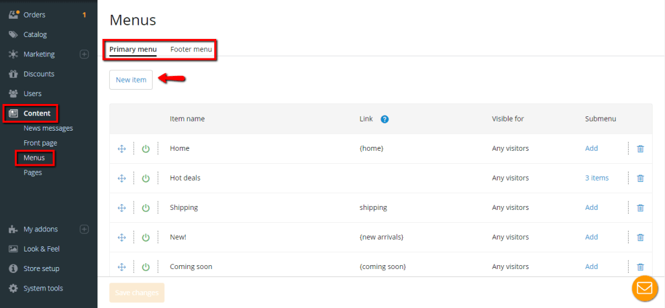Click the lowercase shipping link value
Viewport: 665px width, 308px height.
pyautogui.click(x=373, y=207)
